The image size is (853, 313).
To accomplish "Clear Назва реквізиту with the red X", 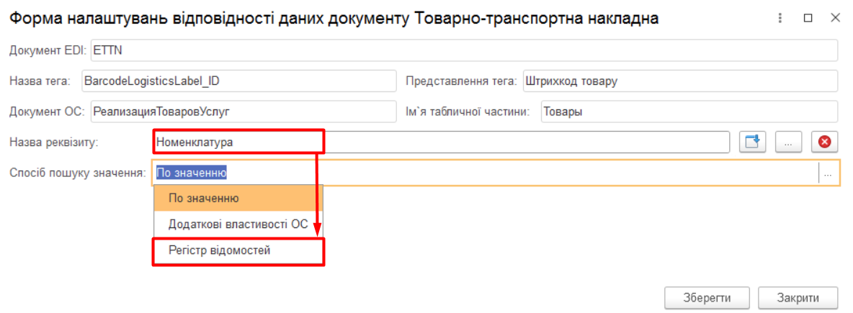I will coord(825,142).
